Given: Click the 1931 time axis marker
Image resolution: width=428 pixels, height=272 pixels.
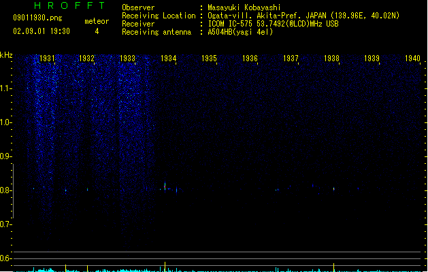Looking at the screenshot, I should coord(47,58).
